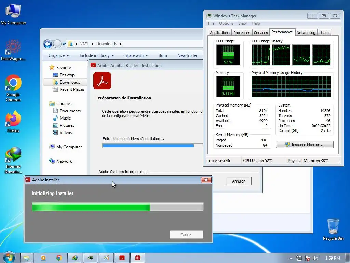Show hidden tray icons arrow
Screen dimensions: 350x263
(291, 258)
